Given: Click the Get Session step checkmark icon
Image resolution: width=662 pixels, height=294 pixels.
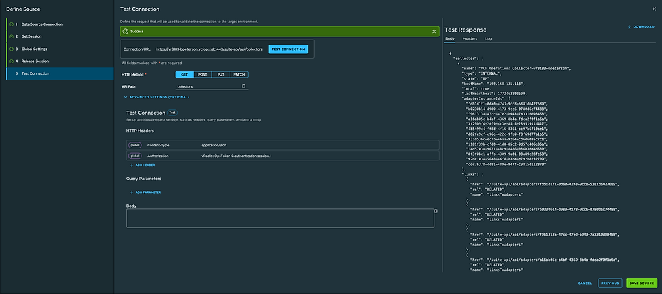Looking at the screenshot, I should pyautogui.click(x=10, y=36).
